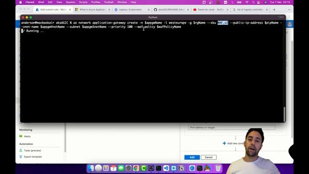
Task: Open Google Chrome from the Dock
Action: coord(136,168)
